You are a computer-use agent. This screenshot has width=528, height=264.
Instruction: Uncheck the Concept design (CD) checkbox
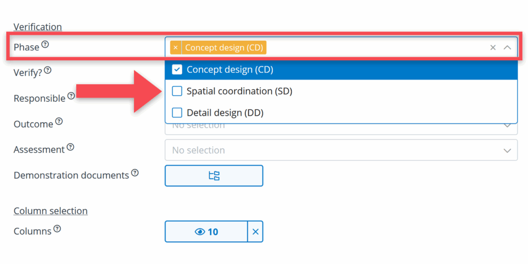pos(177,70)
